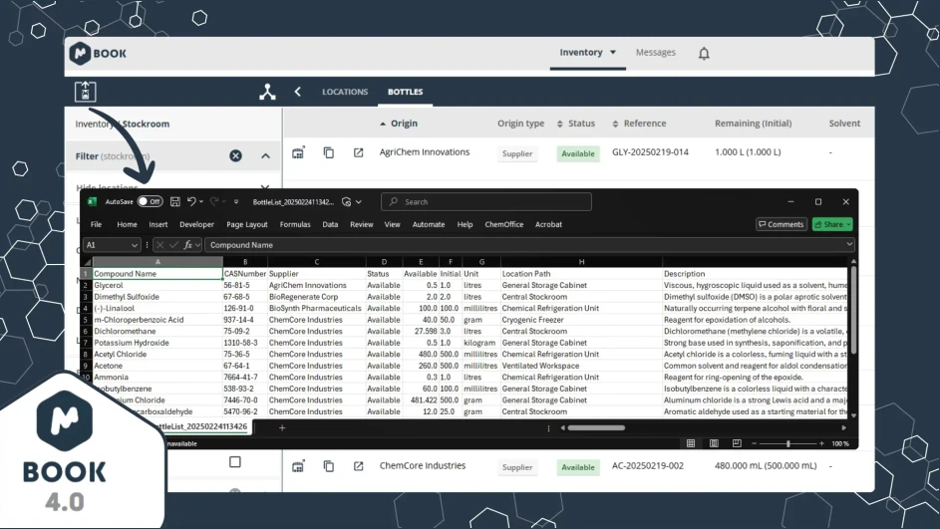940x529 pixels.
Task: Click the Excel zoom slider handle
Action: (x=787, y=443)
